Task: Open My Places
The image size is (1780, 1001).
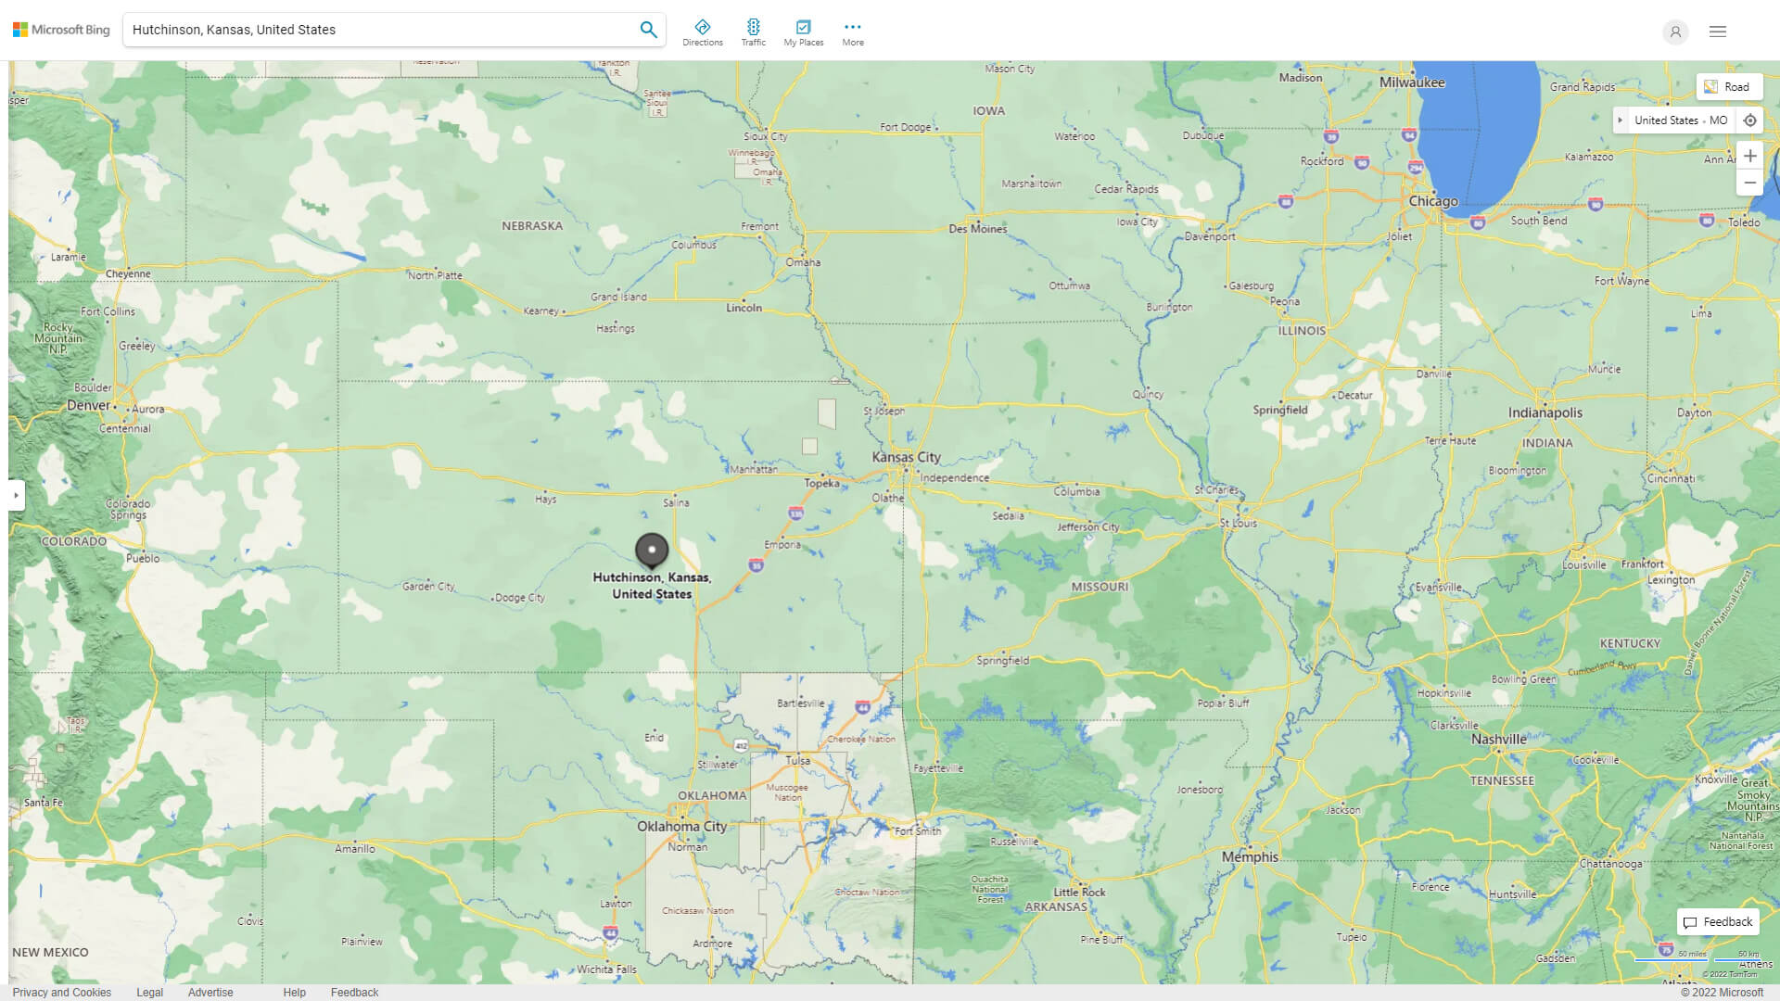Action: tap(803, 32)
